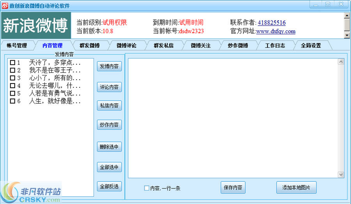Close the application window

coord(341,4)
